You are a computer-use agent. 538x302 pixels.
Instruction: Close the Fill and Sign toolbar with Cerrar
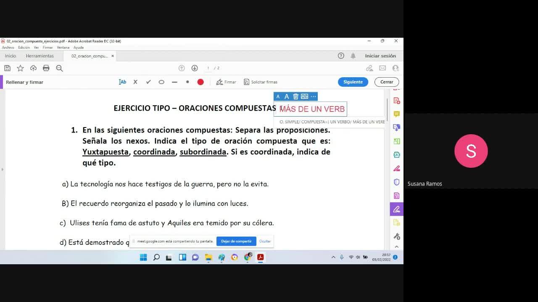point(387,82)
